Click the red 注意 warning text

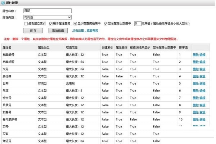click(91, 39)
